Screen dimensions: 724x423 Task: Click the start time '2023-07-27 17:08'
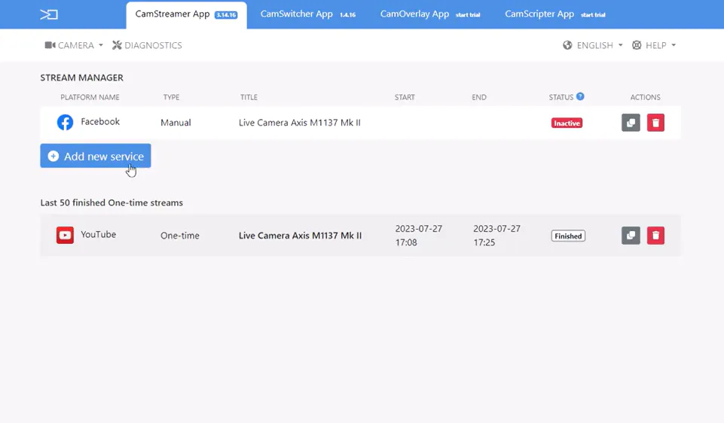[418, 236]
